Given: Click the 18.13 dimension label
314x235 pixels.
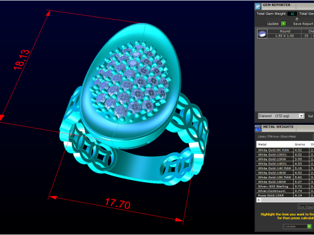Looking at the screenshot, I should (x=22, y=59).
